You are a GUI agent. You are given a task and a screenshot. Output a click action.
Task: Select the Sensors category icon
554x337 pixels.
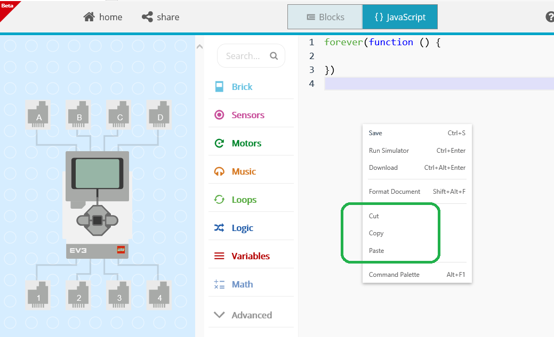point(219,114)
